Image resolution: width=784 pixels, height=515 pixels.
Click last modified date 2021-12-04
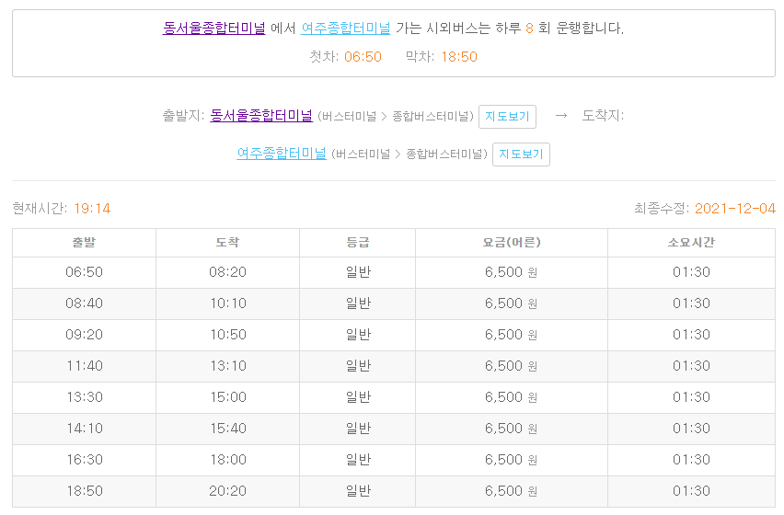[735, 208]
